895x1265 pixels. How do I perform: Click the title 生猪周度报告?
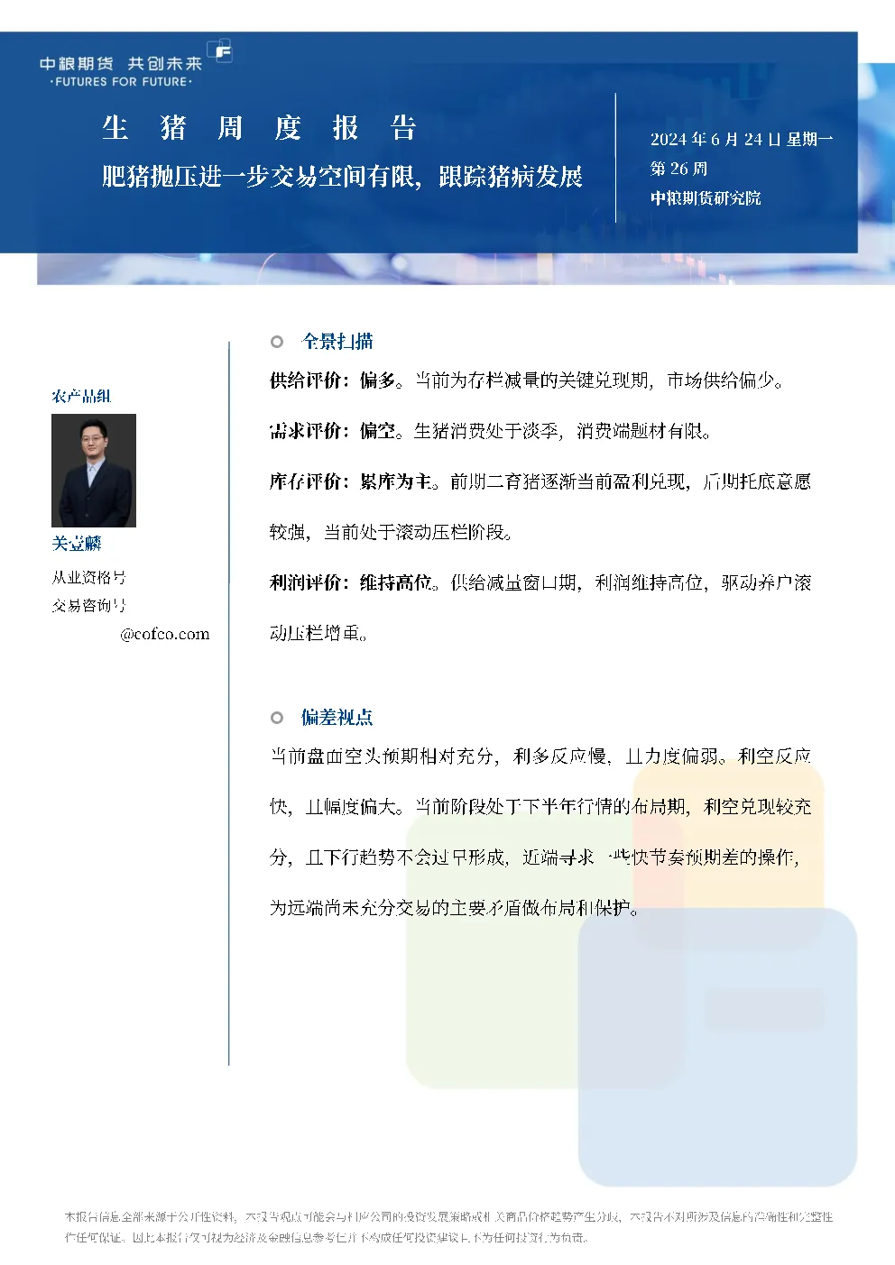point(259,128)
